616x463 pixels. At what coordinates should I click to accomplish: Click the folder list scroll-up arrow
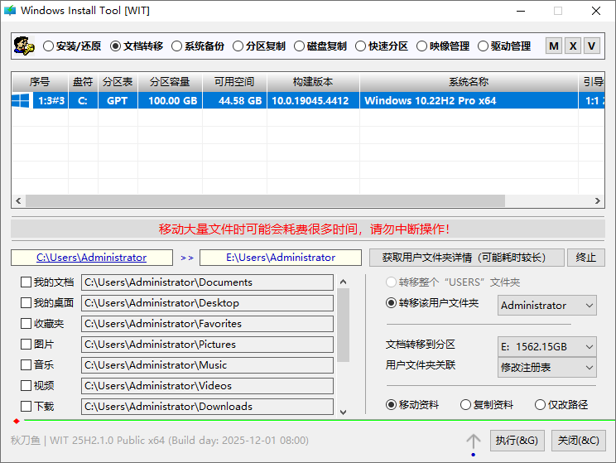344,282
